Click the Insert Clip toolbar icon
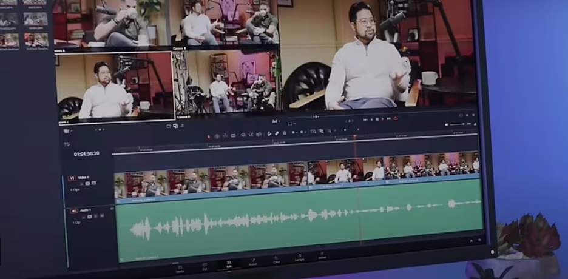Screen dimensions: 568x279 [x=243, y=135]
